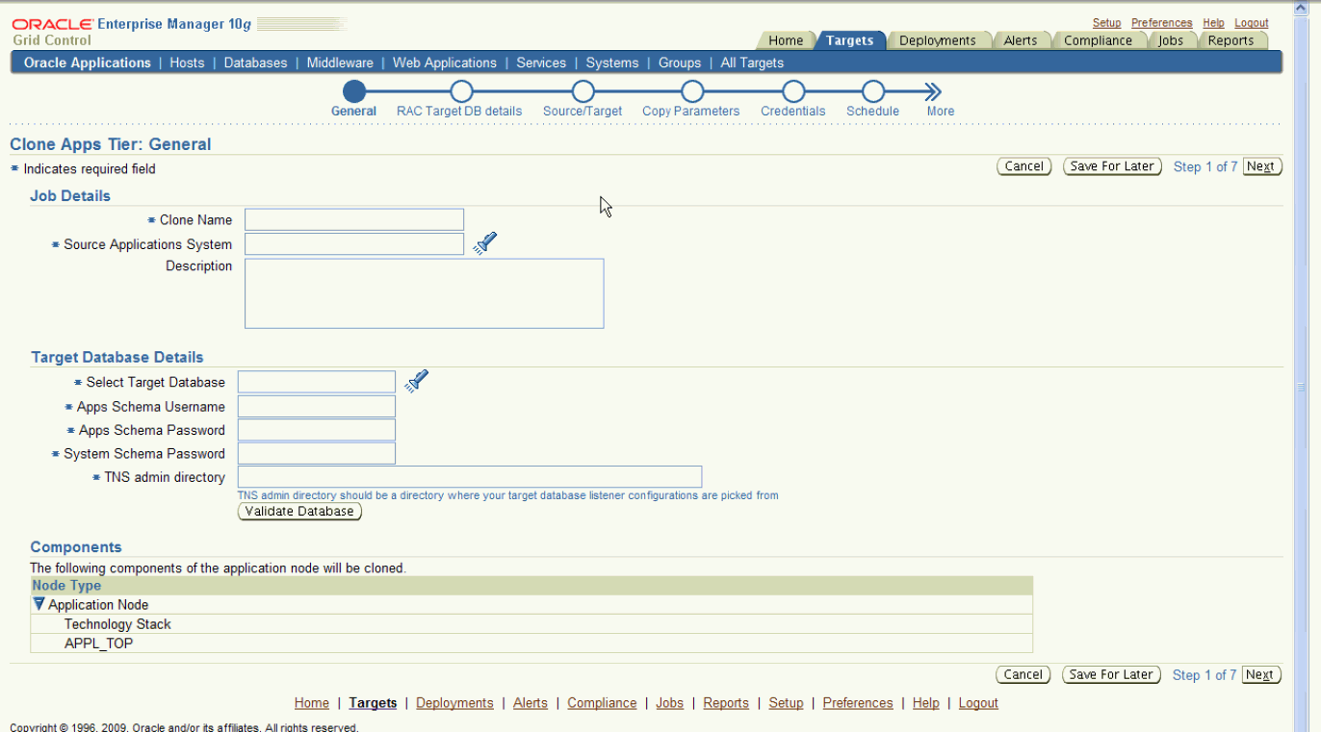Image resolution: width=1321 pixels, height=732 pixels.
Task: Open the footer Preferences link
Action: (x=858, y=703)
